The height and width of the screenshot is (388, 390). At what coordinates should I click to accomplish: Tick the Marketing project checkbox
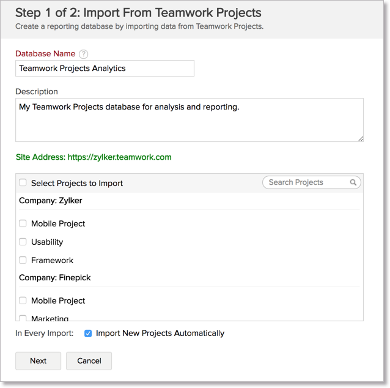pos(23,318)
